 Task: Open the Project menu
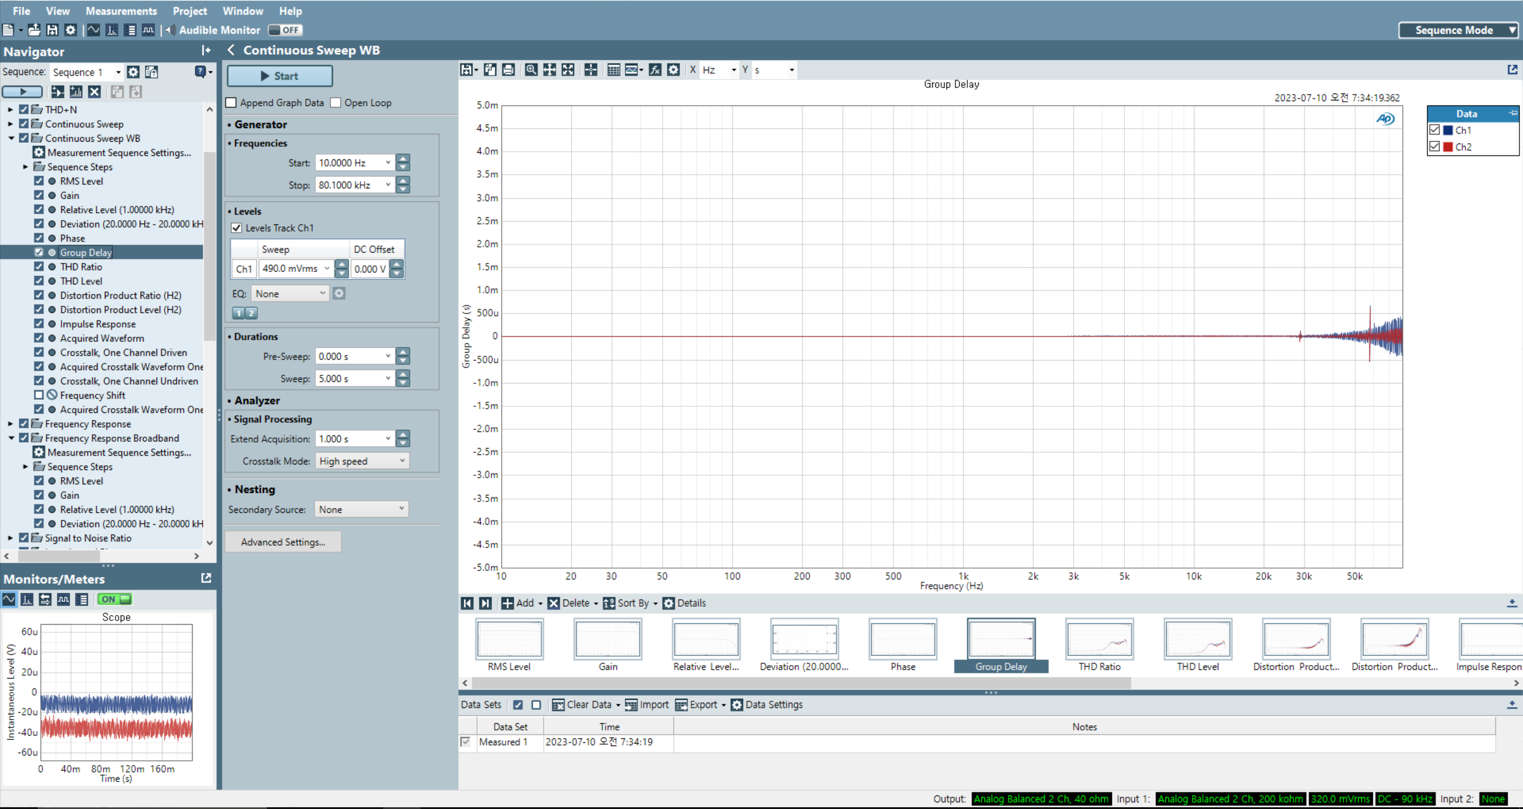coord(189,11)
